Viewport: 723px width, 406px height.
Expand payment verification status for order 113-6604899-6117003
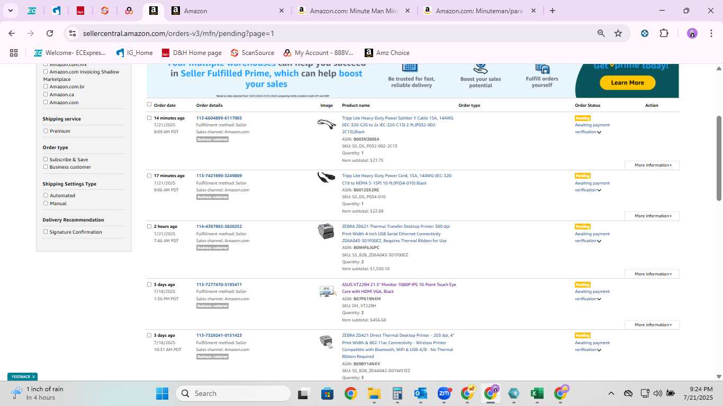pos(599,132)
